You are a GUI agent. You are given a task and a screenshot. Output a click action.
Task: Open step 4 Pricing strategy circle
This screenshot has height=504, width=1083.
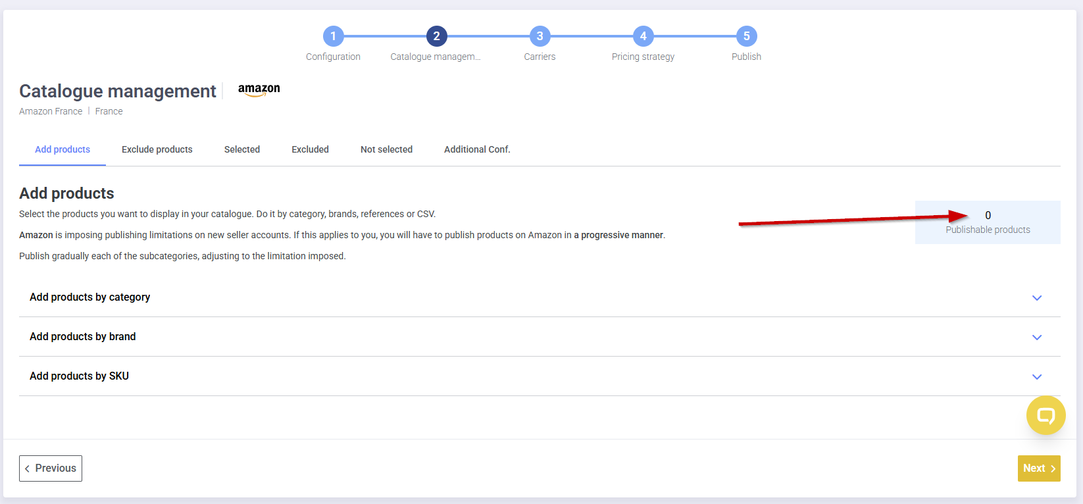643,36
